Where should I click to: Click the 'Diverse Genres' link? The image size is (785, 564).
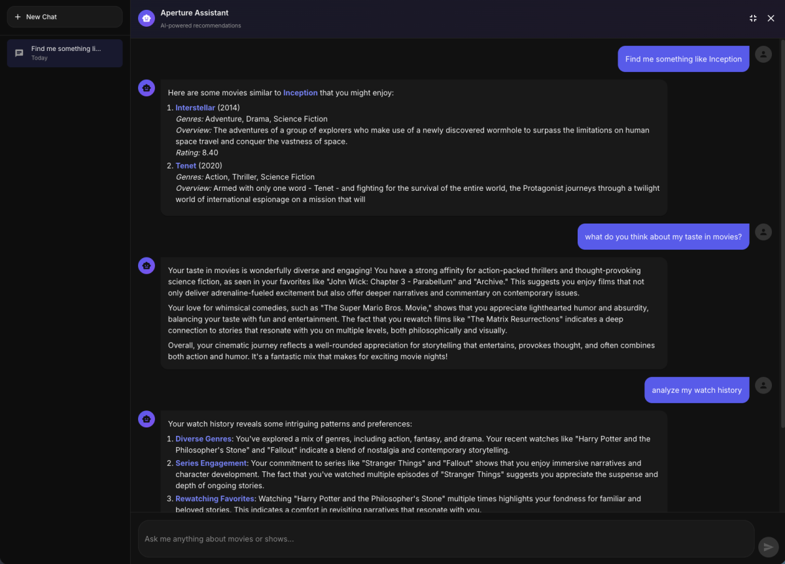pyautogui.click(x=203, y=439)
